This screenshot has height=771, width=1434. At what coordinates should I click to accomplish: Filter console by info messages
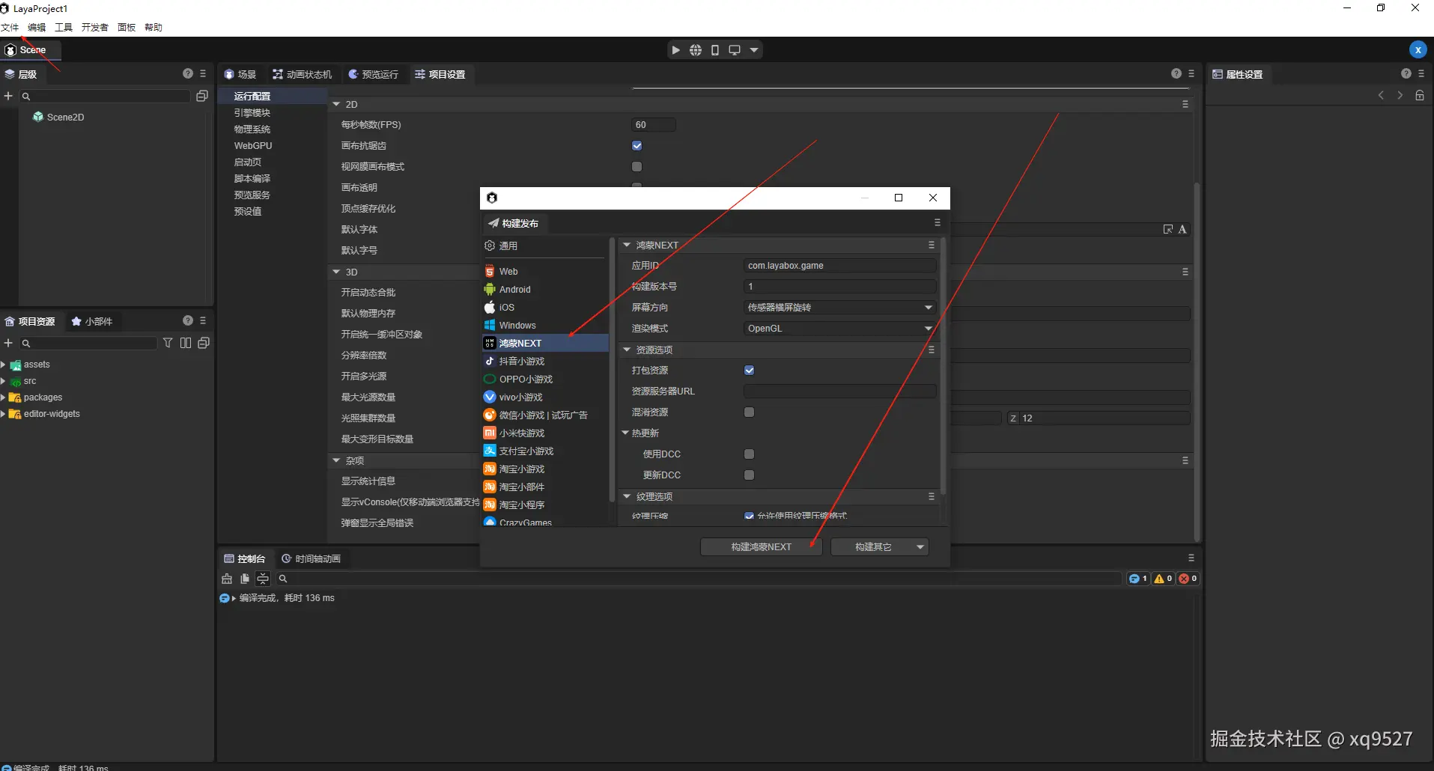1138,579
